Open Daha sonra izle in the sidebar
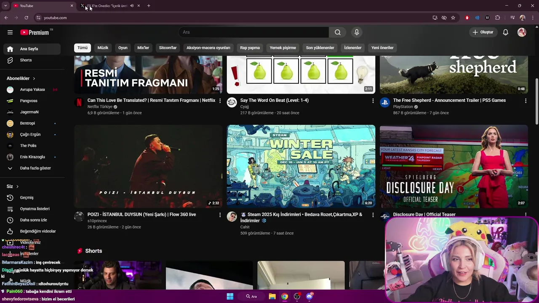Screen dimensions: 539x303 pyautogui.click(x=32, y=220)
